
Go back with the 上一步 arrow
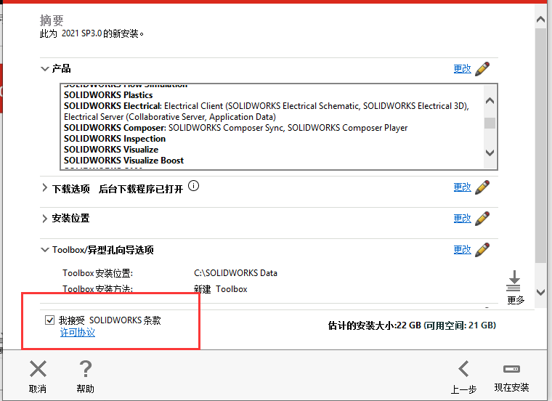coord(463,369)
